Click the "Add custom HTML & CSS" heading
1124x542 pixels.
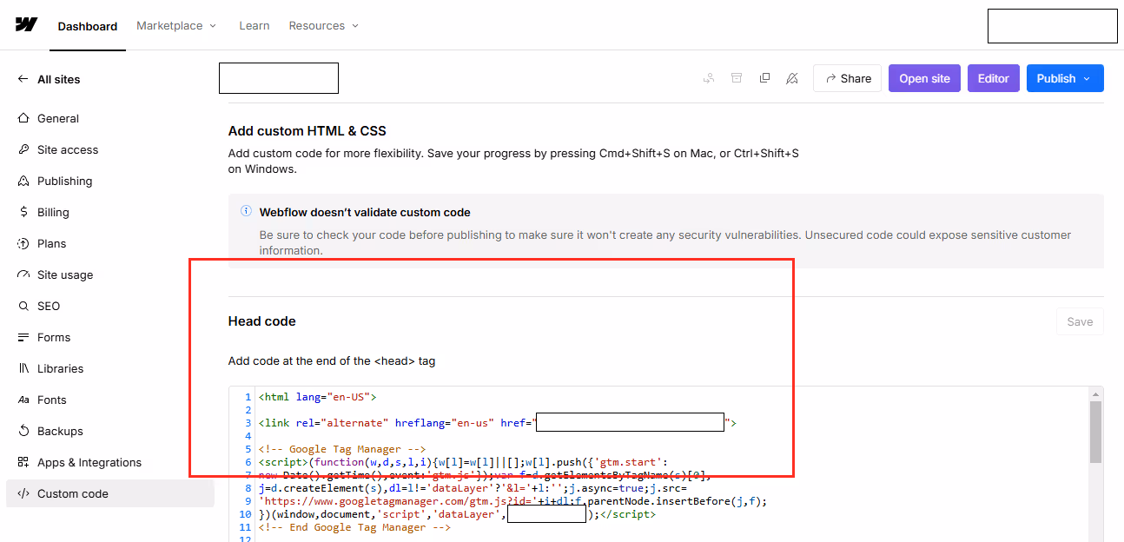tap(307, 131)
